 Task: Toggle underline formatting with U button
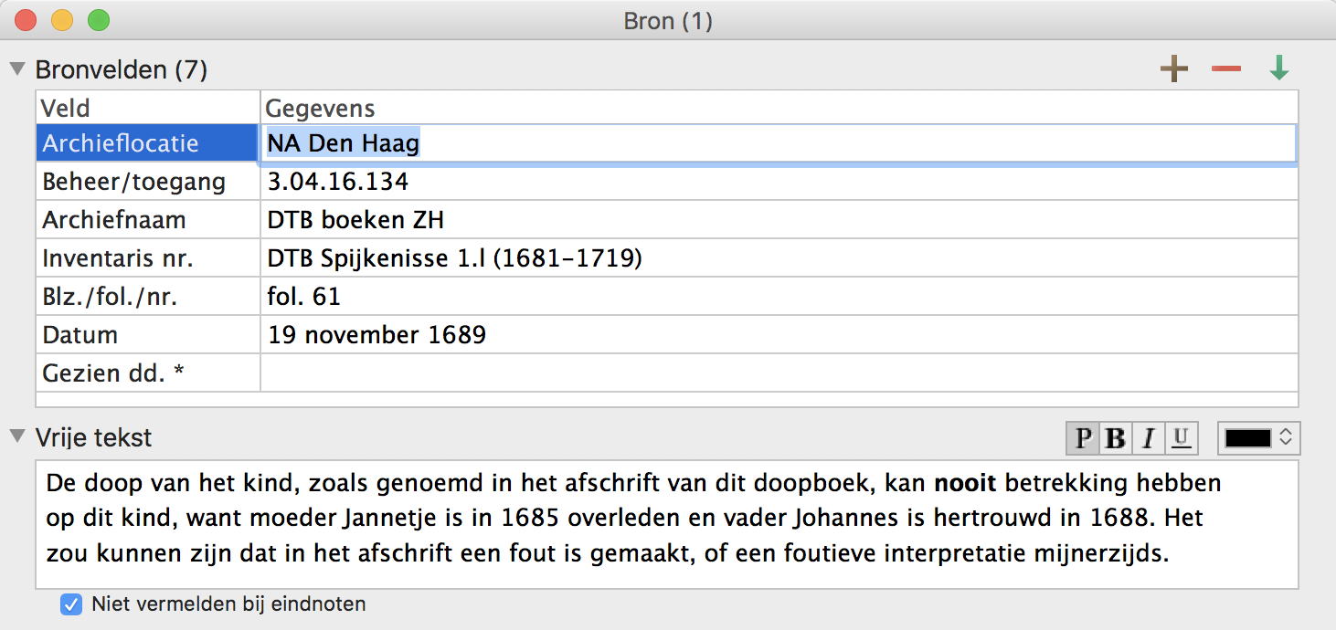[1181, 439]
